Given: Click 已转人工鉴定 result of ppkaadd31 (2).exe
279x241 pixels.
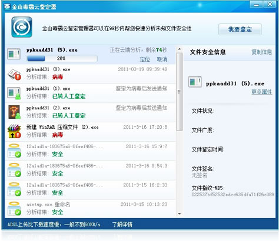Looking at the screenshot, I should tap(69, 116).
